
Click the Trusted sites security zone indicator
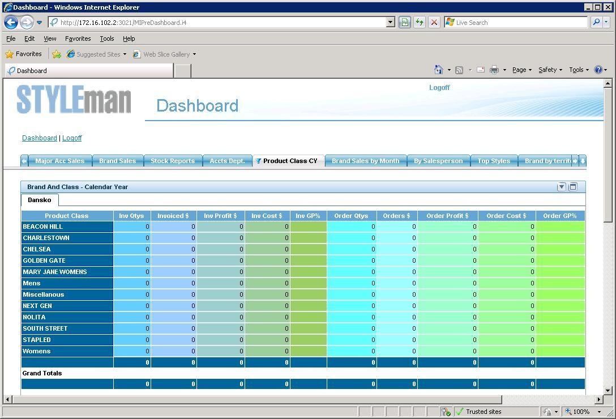497,412
